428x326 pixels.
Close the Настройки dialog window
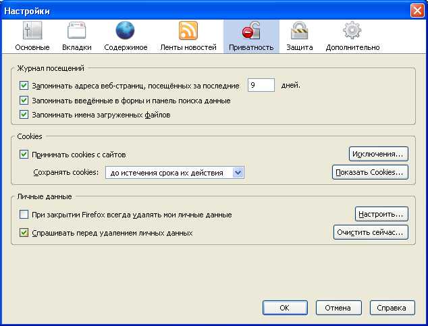pyautogui.click(x=417, y=10)
